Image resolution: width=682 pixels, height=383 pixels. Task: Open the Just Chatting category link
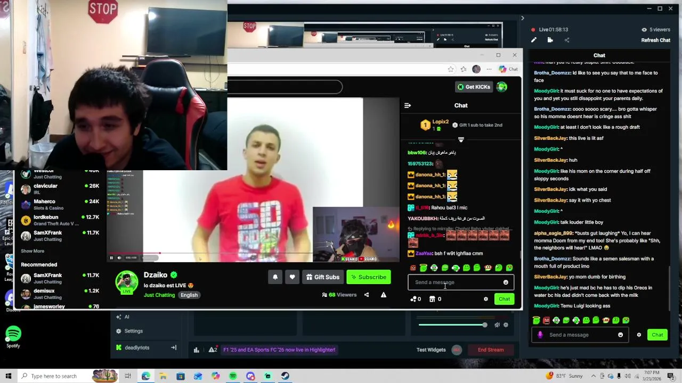click(159, 295)
